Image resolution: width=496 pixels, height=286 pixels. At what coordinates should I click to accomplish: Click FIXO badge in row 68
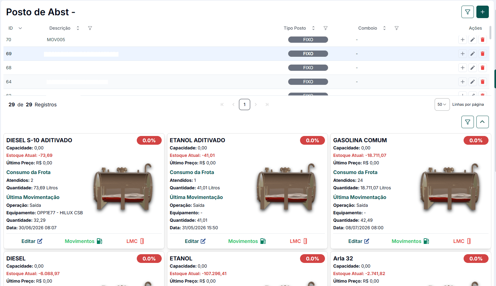coord(308,68)
